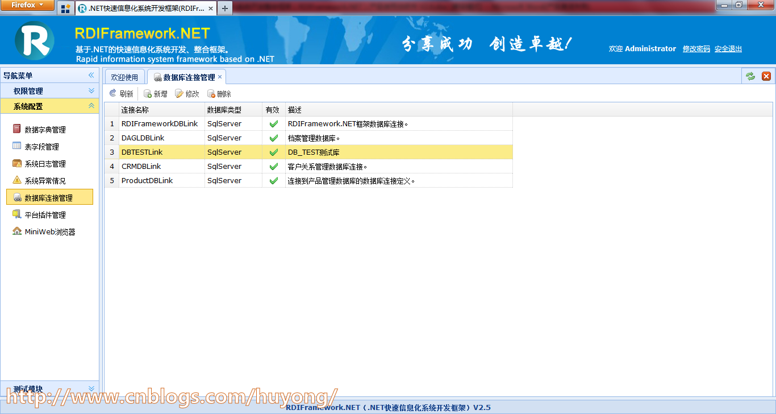
Task: Click the 删除 toolbar icon
Action: [x=219, y=93]
